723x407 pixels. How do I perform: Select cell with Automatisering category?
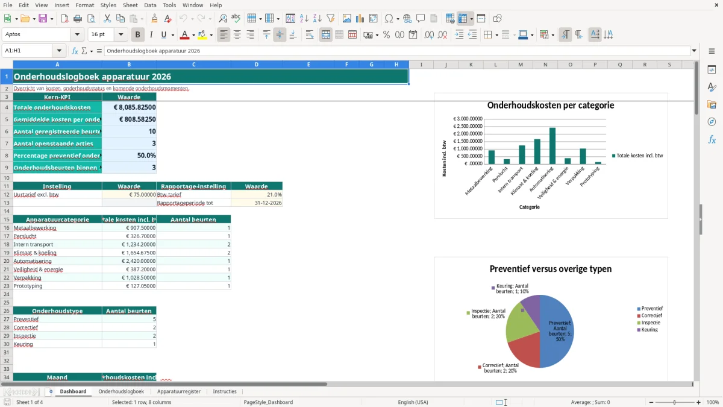[x=57, y=261]
